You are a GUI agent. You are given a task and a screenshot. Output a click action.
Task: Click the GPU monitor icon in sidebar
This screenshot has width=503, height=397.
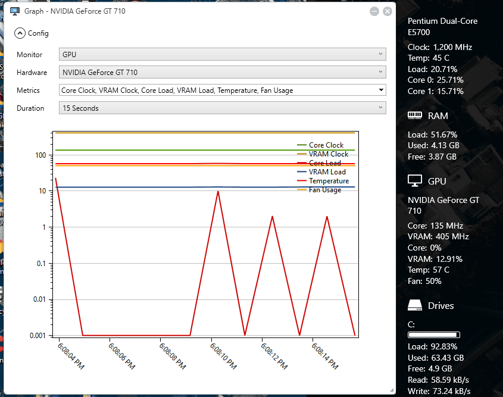point(415,180)
